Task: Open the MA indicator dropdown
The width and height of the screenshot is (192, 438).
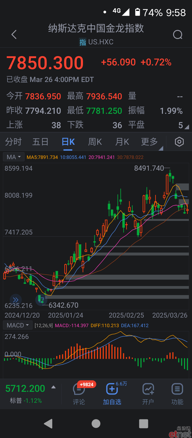Action: point(14,157)
